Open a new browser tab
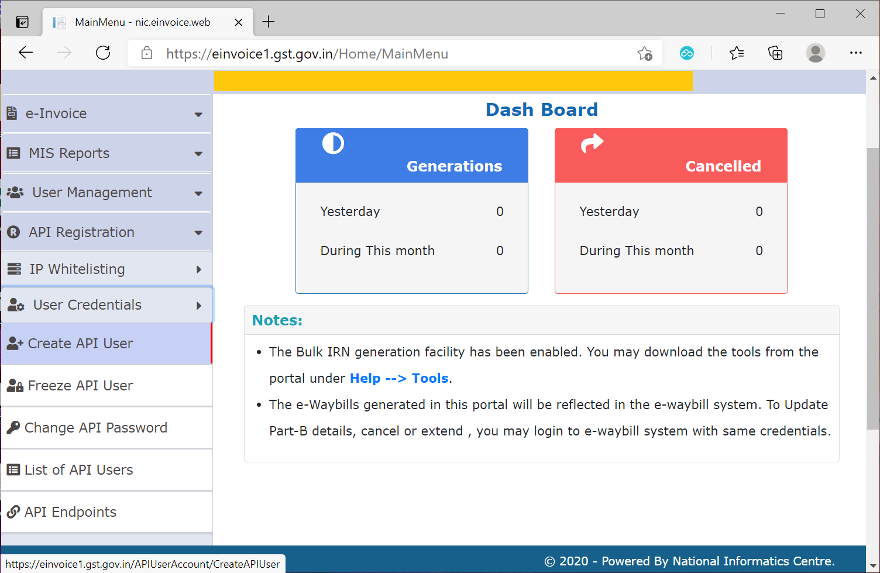 click(x=268, y=21)
